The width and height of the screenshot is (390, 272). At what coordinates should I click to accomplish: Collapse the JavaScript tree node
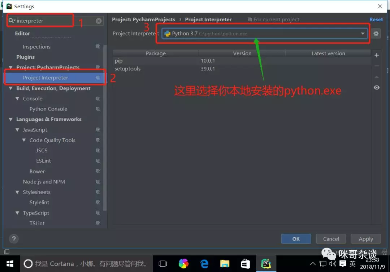[17, 130]
